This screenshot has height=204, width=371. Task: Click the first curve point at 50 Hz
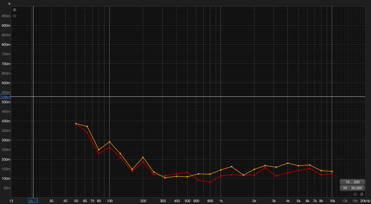pyautogui.click(x=76, y=124)
